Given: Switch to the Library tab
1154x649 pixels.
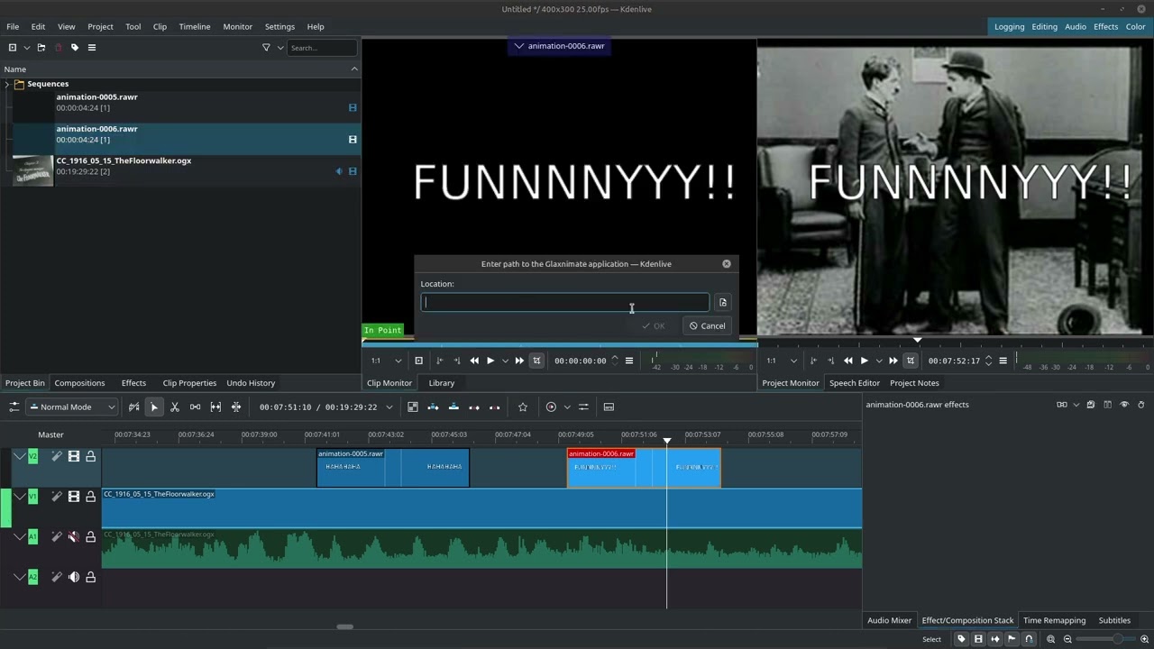Looking at the screenshot, I should click(x=442, y=383).
